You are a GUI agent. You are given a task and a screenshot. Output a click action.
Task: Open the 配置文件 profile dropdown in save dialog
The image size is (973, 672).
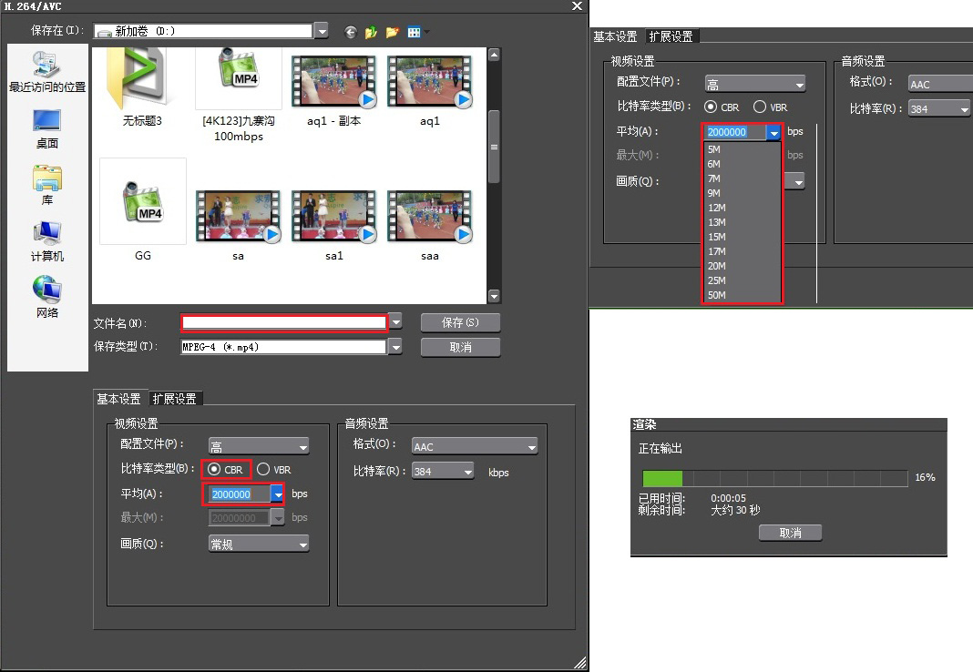pyautogui.click(x=259, y=446)
